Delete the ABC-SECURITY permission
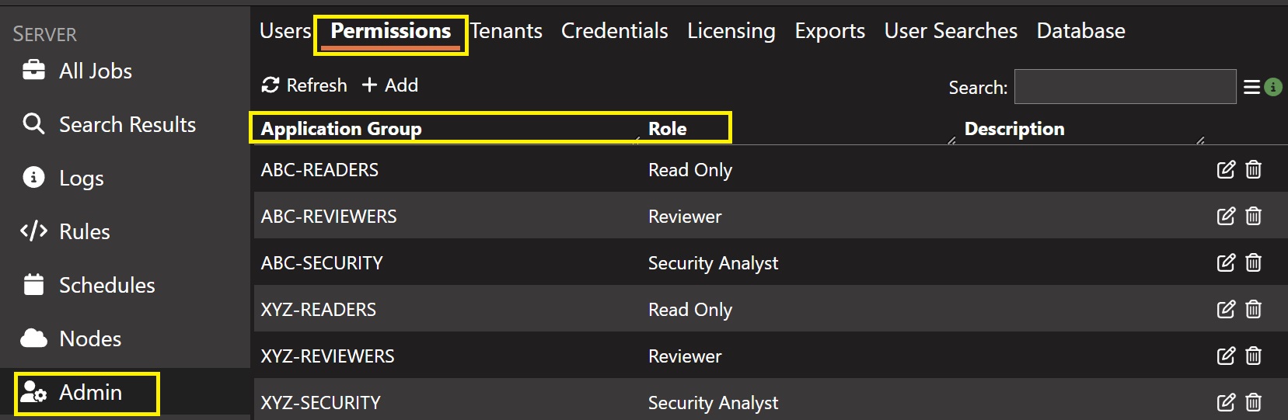 coord(1253,262)
